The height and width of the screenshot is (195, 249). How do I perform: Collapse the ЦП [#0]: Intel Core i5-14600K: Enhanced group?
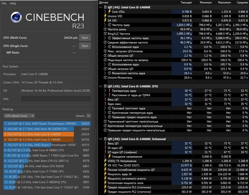point(100,139)
